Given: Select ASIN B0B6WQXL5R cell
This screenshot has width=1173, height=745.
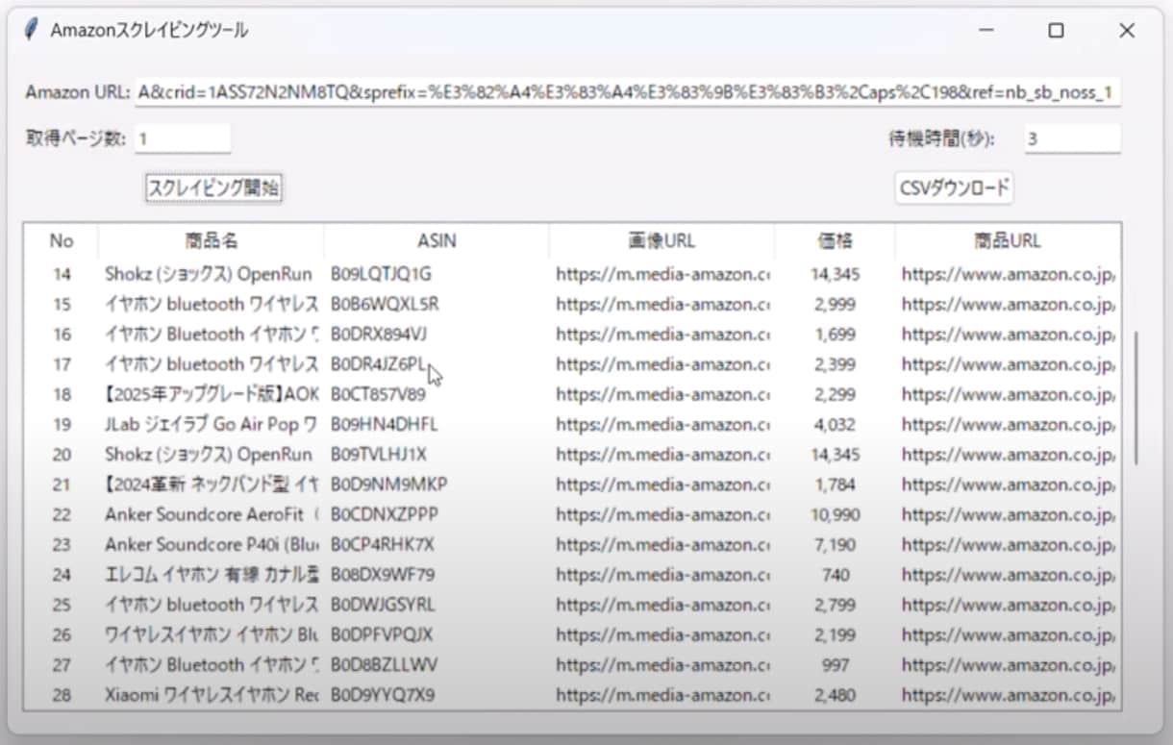Looking at the screenshot, I should (x=385, y=304).
